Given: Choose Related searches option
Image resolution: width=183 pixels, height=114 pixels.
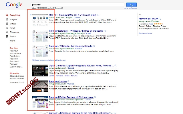Looking at the screenshot, I should [17, 79].
